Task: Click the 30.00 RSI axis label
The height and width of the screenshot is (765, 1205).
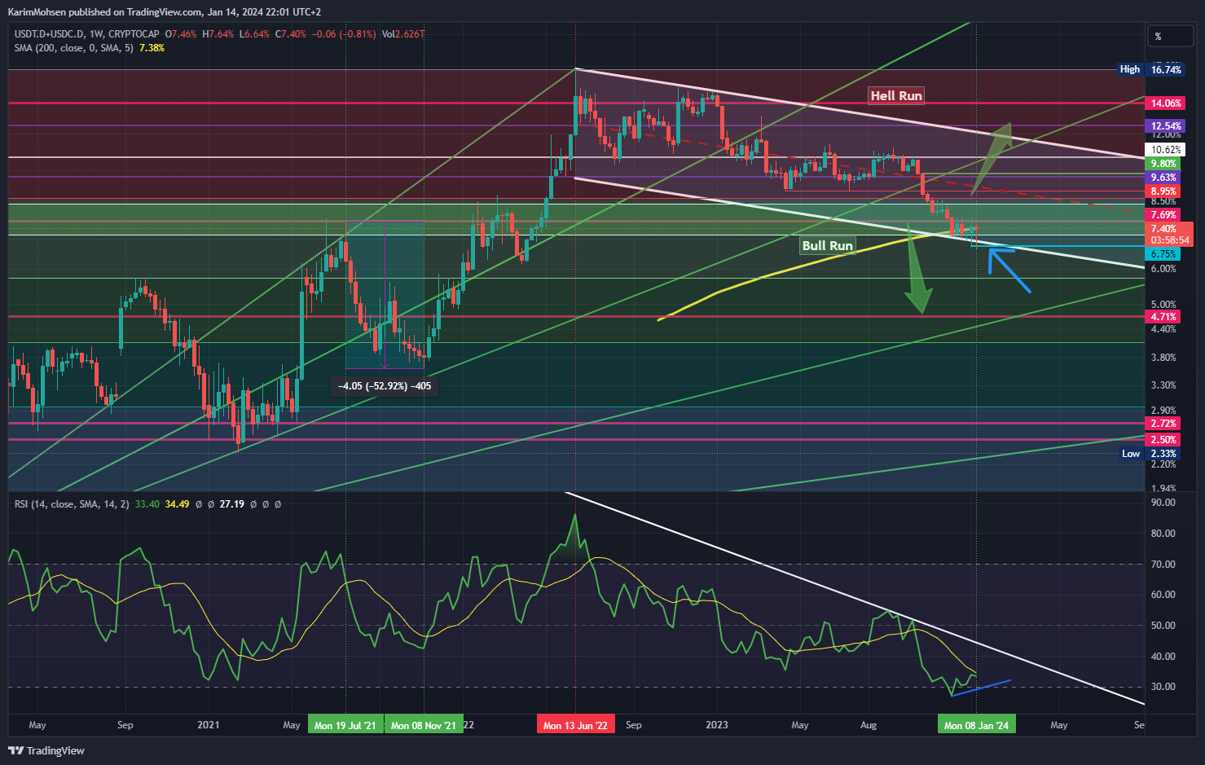Action: pyautogui.click(x=1163, y=687)
